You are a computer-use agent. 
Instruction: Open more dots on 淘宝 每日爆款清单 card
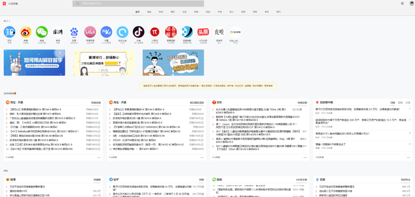[x=202, y=157]
